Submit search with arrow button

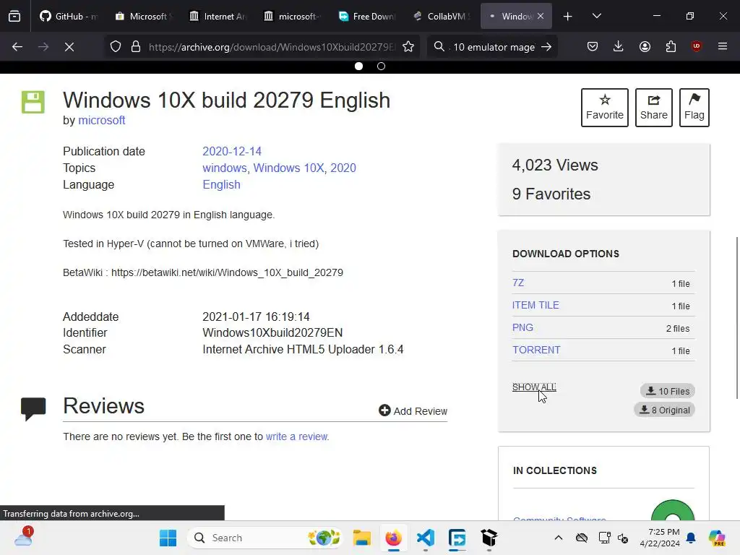(546, 47)
